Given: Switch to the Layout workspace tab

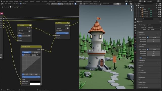Looking at the screenshot, I should point(26,2).
